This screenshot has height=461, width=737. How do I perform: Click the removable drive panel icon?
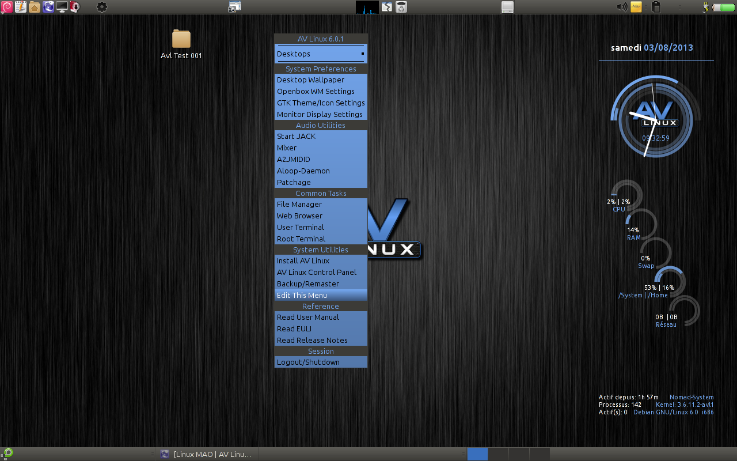coord(507,7)
